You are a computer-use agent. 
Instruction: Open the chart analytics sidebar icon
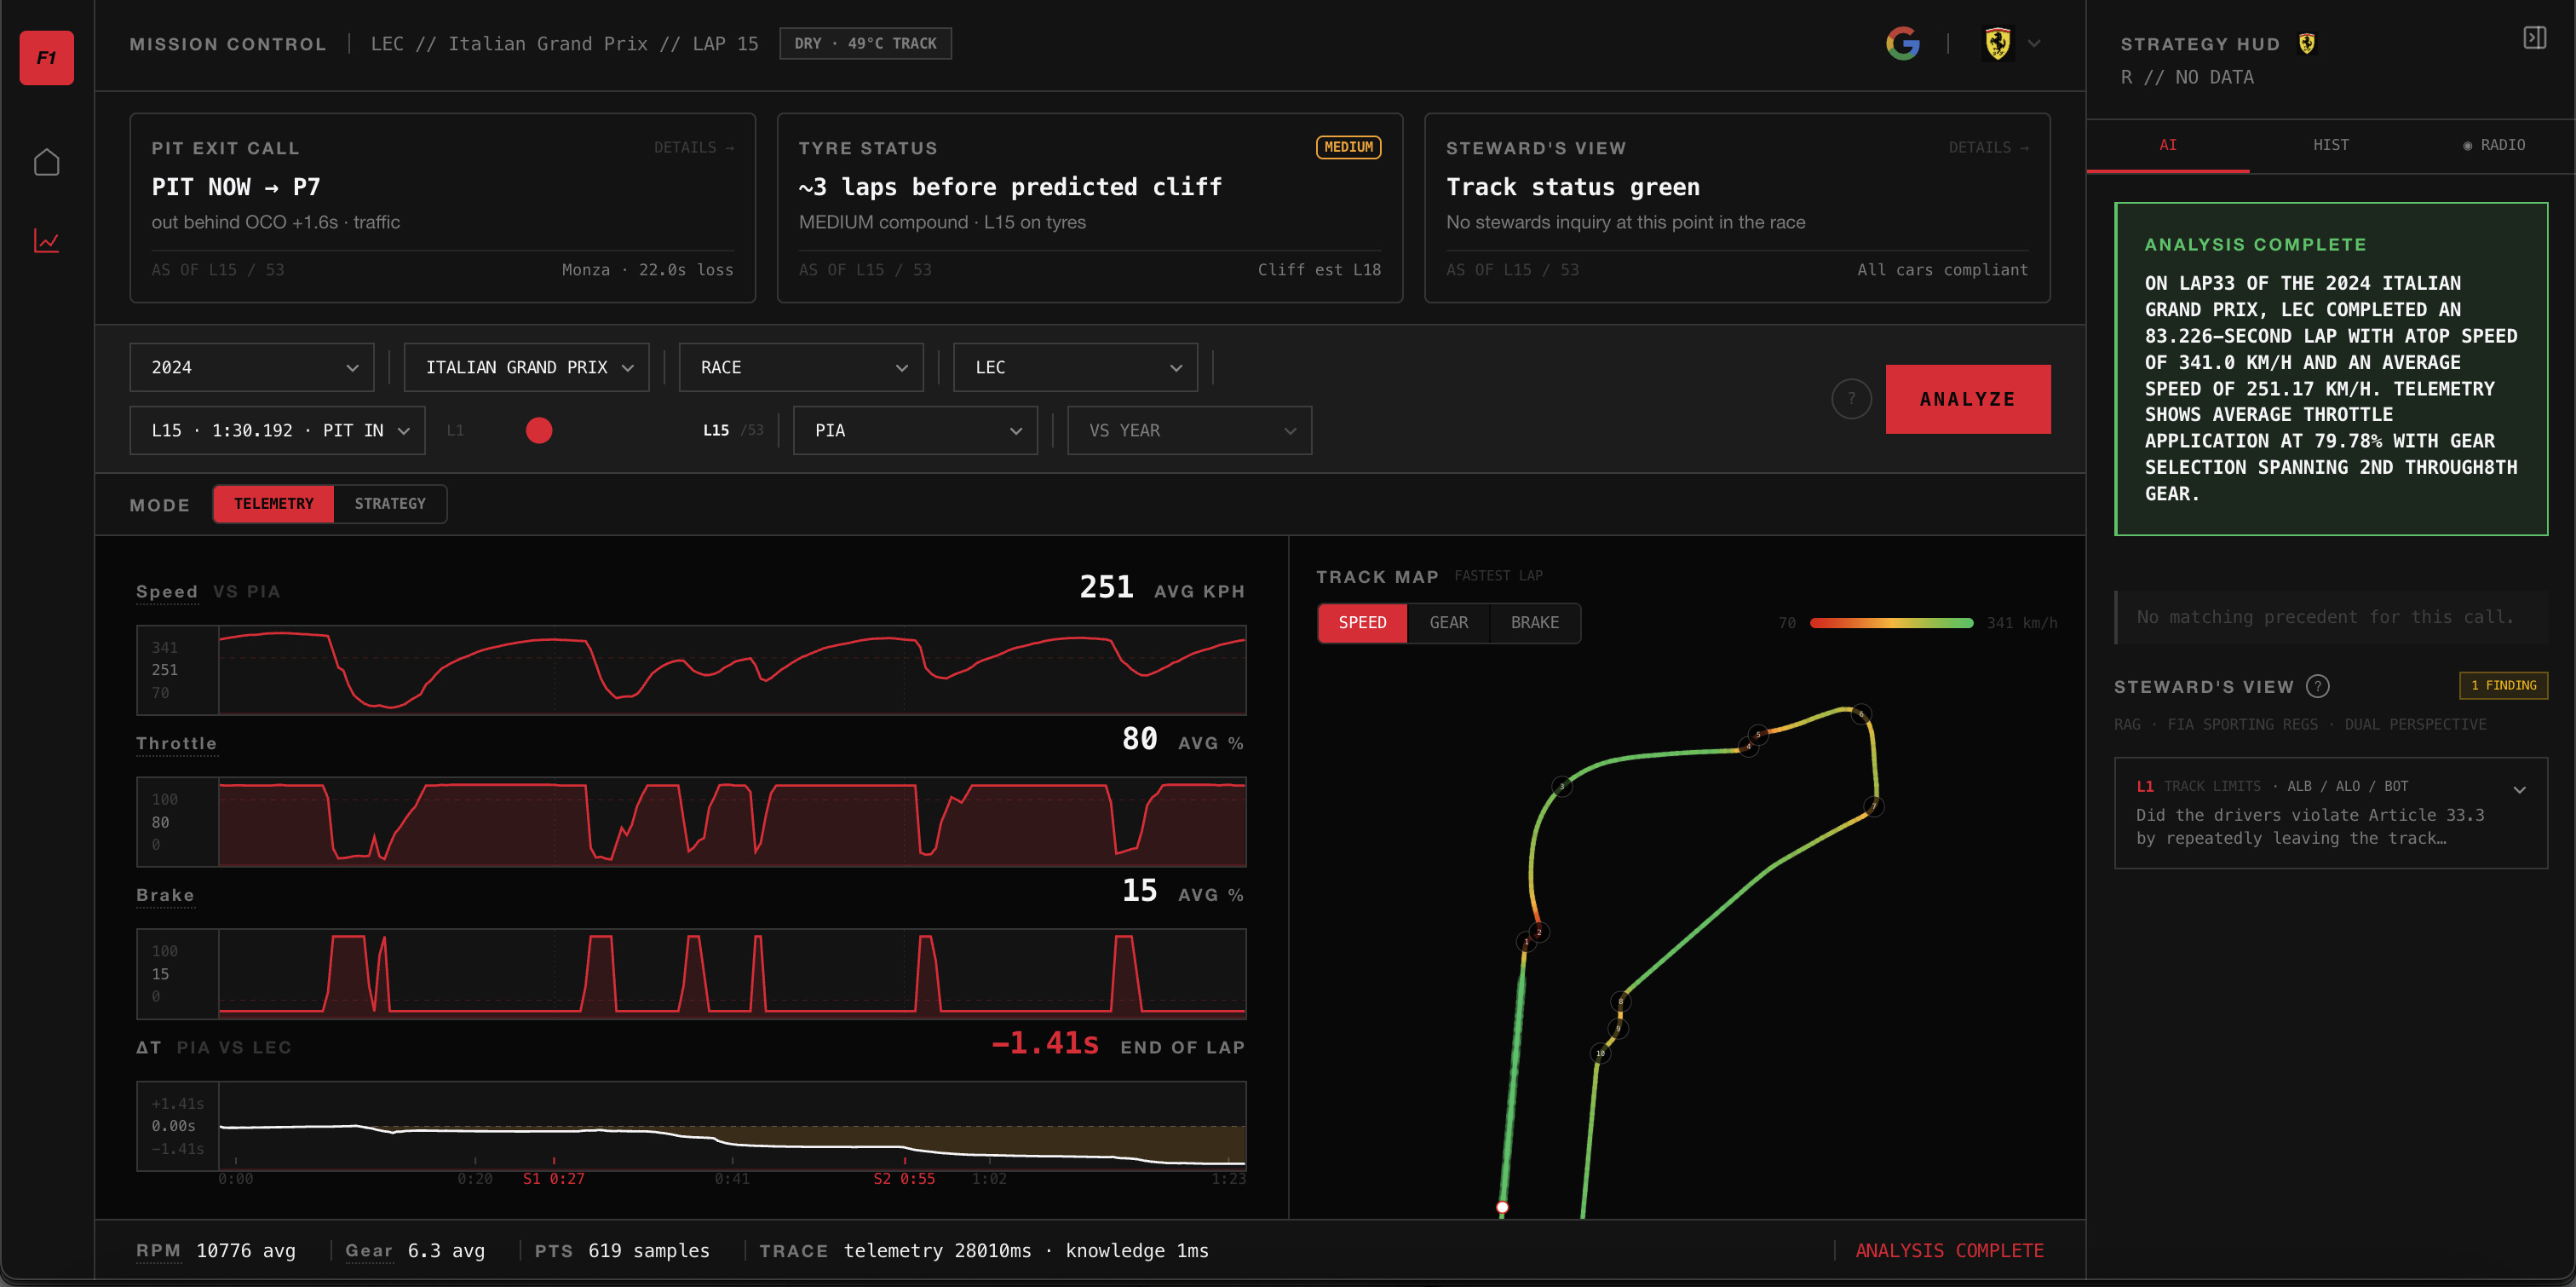(x=47, y=241)
